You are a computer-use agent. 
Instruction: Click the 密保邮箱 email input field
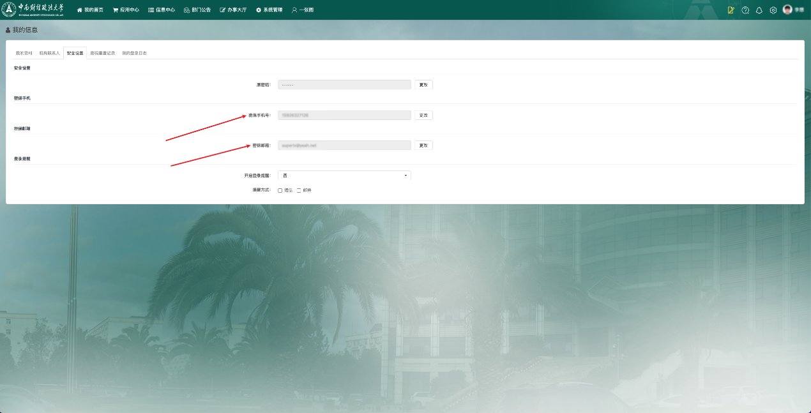tap(344, 146)
